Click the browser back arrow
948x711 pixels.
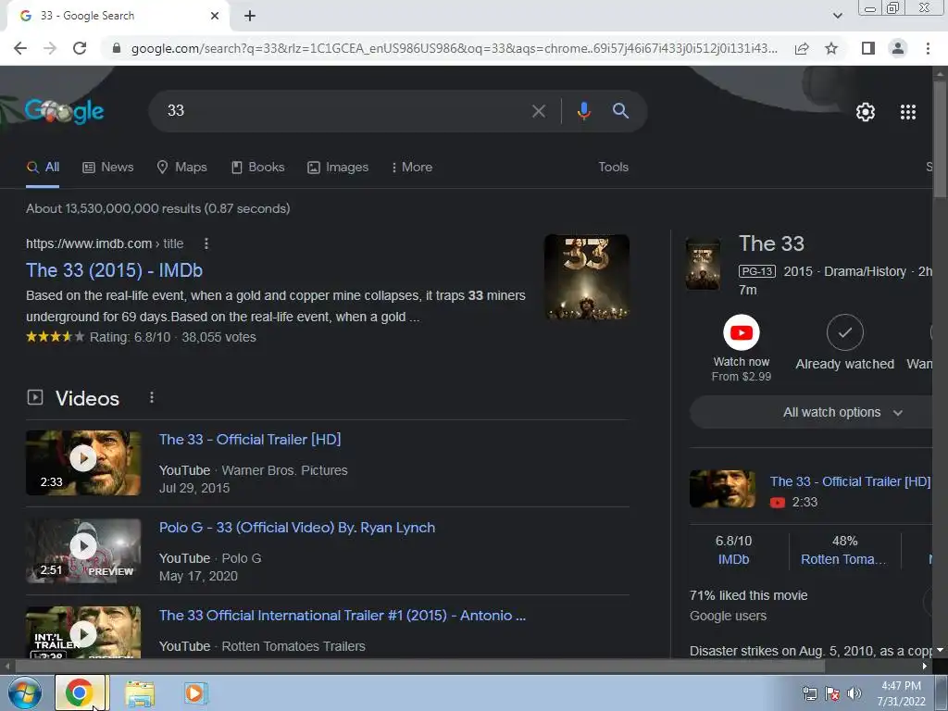pyautogui.click(x=20, y=48)
